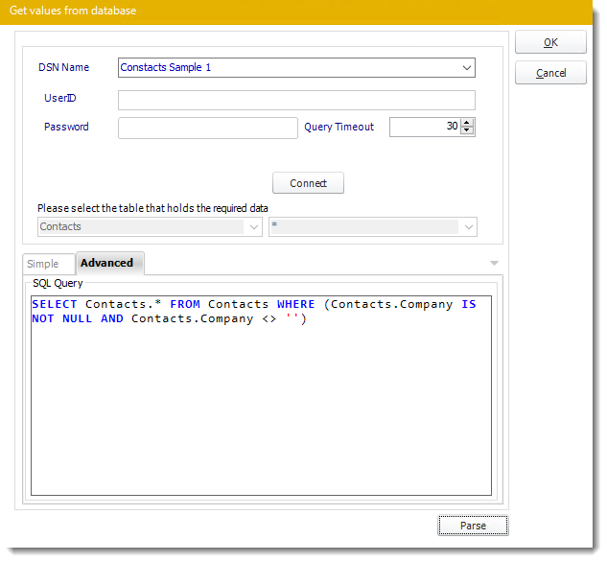Click the FROM keyword in the query
This screenshot has height=562, width=607.
coord(185,304)
